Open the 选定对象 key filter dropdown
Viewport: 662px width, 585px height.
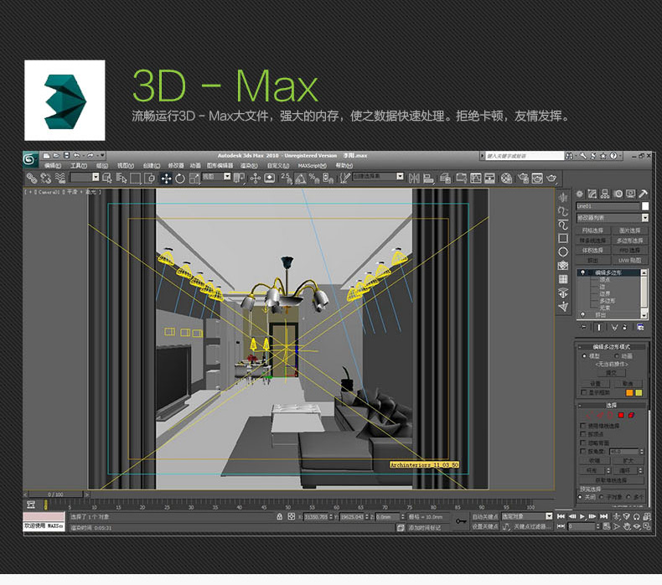(x=527, y=516)
